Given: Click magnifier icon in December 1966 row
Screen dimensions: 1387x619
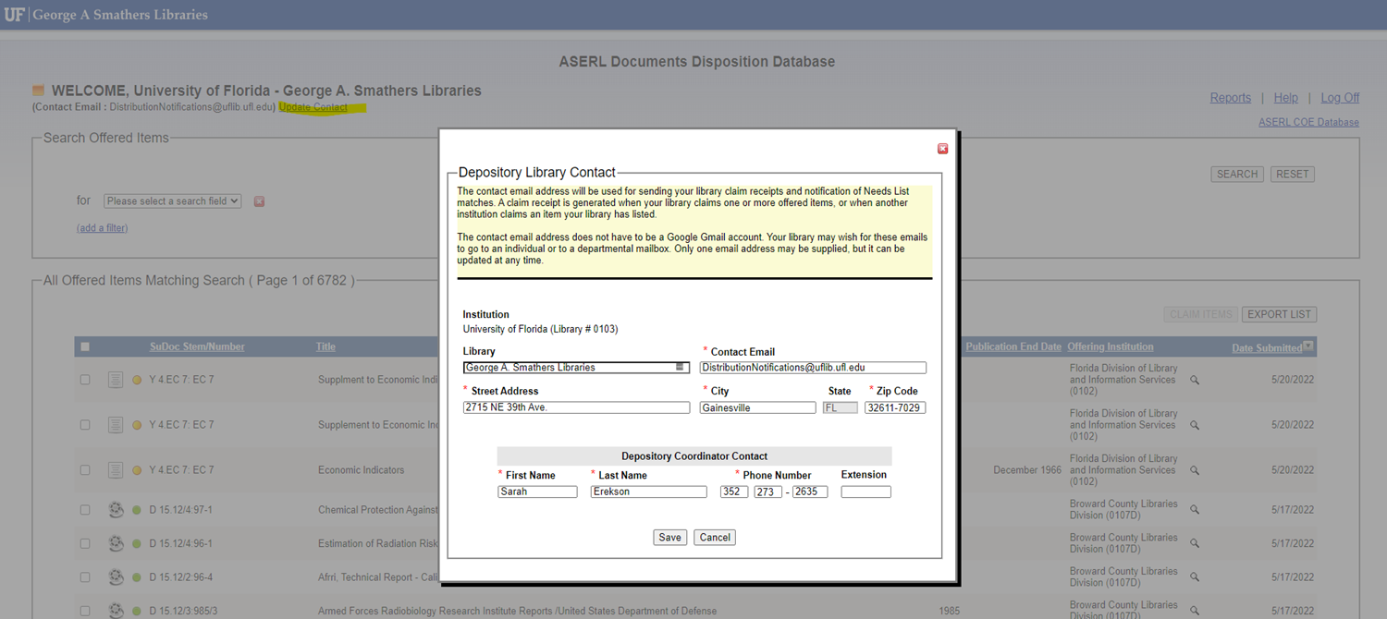Looking at the screenshot, I should click(1195, 470).
